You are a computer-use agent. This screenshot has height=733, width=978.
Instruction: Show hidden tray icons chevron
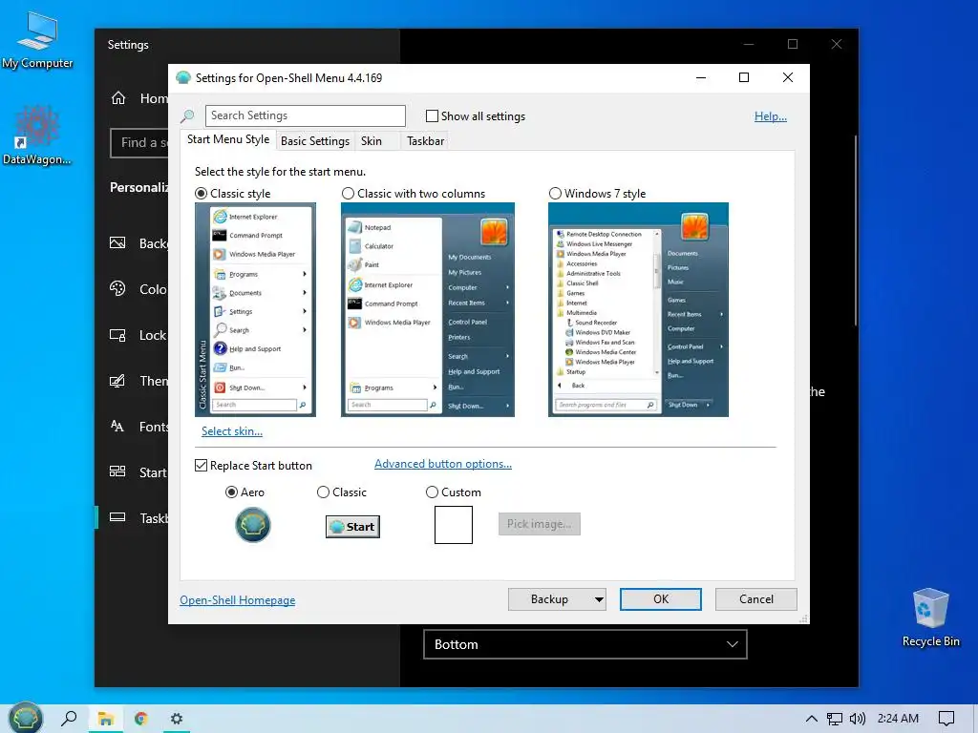[x=811, y=719]
